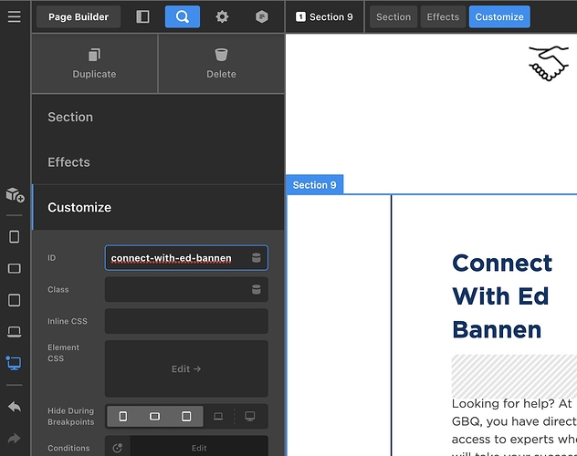The image size is (577, 456).
Task: Toggle hide on desktop monitor breakpoint
Action: point(250,416)
